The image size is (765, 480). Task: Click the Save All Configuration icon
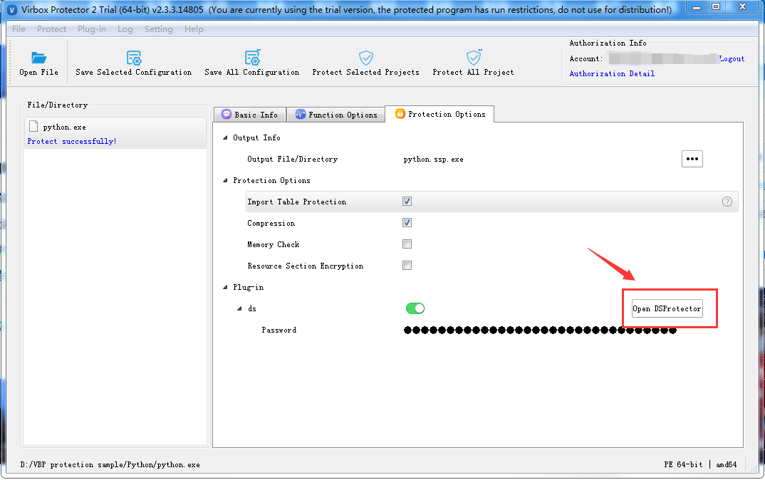pos(252,57)
